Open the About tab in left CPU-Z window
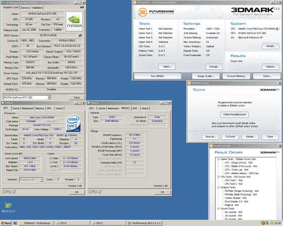Viewport: 283px width, 226px height. [x=59, y=108]
